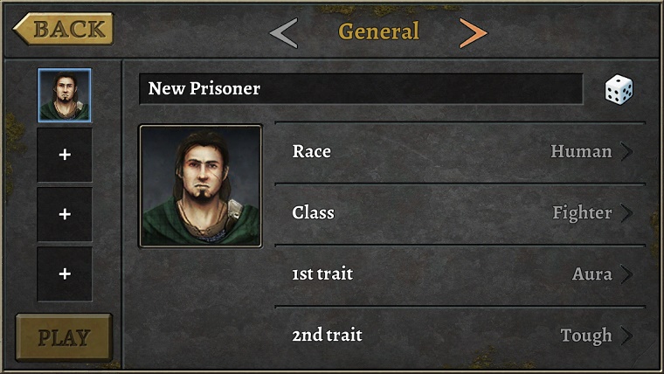The width and height of the screenshot is (664, 374).
Task: Click the General page title
Action: tap(378, 32)
